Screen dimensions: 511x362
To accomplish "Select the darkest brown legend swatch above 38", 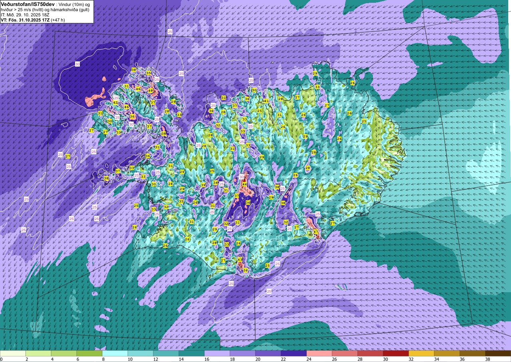I will pos(498,353).
